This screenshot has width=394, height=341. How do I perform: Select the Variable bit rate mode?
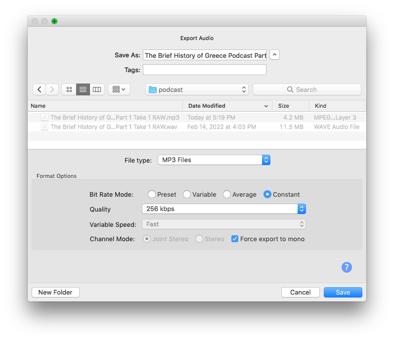coord(187,194)
